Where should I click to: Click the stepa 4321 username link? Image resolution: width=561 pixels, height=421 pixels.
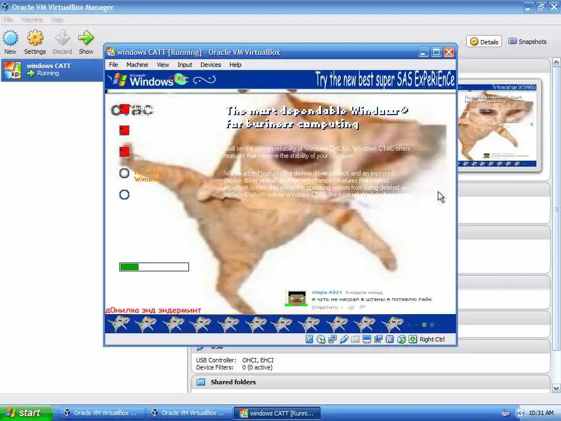[x=327, y=293]
